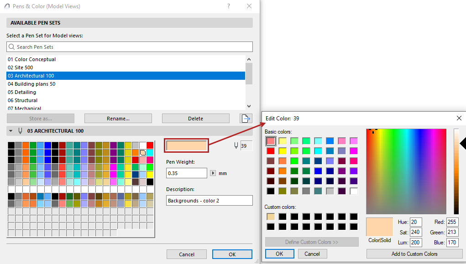Click the magnifier icon in Search Pen Sets

[11, 47]
